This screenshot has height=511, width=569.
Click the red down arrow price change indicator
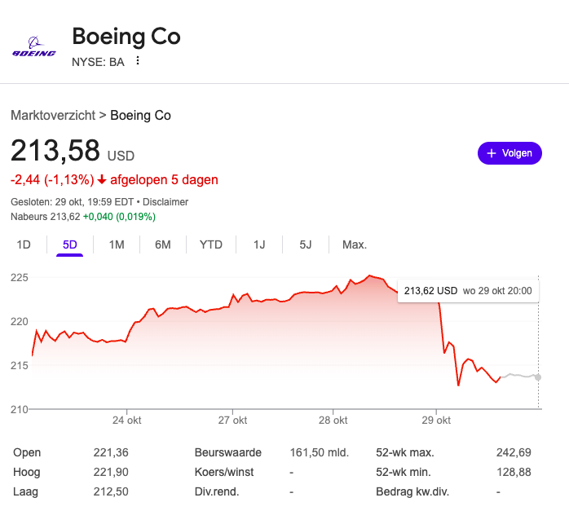tap(102, 180)
